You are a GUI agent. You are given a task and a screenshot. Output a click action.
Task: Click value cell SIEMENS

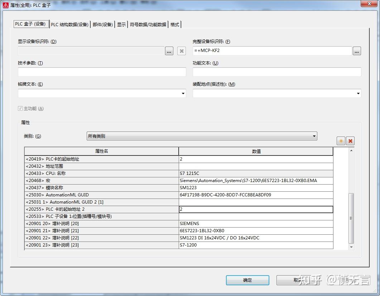click(x=256, y=224)
